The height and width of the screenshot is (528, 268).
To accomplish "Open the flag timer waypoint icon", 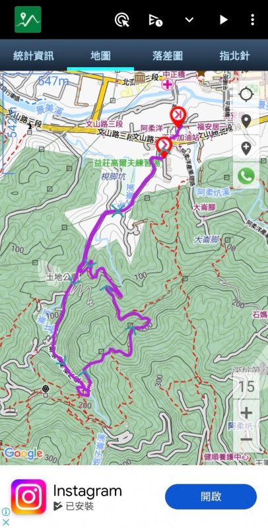I will 156,20.
